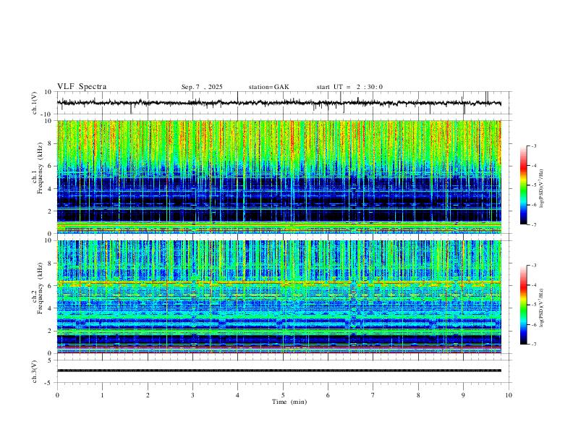Click the "-7" tick on ch.1 color bar

click(x=534, y=224)
